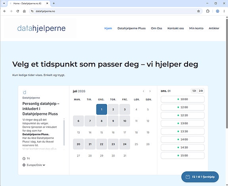Click the 'juli 2026' month label
Viewport: 228px width, 186px height.
79,91
